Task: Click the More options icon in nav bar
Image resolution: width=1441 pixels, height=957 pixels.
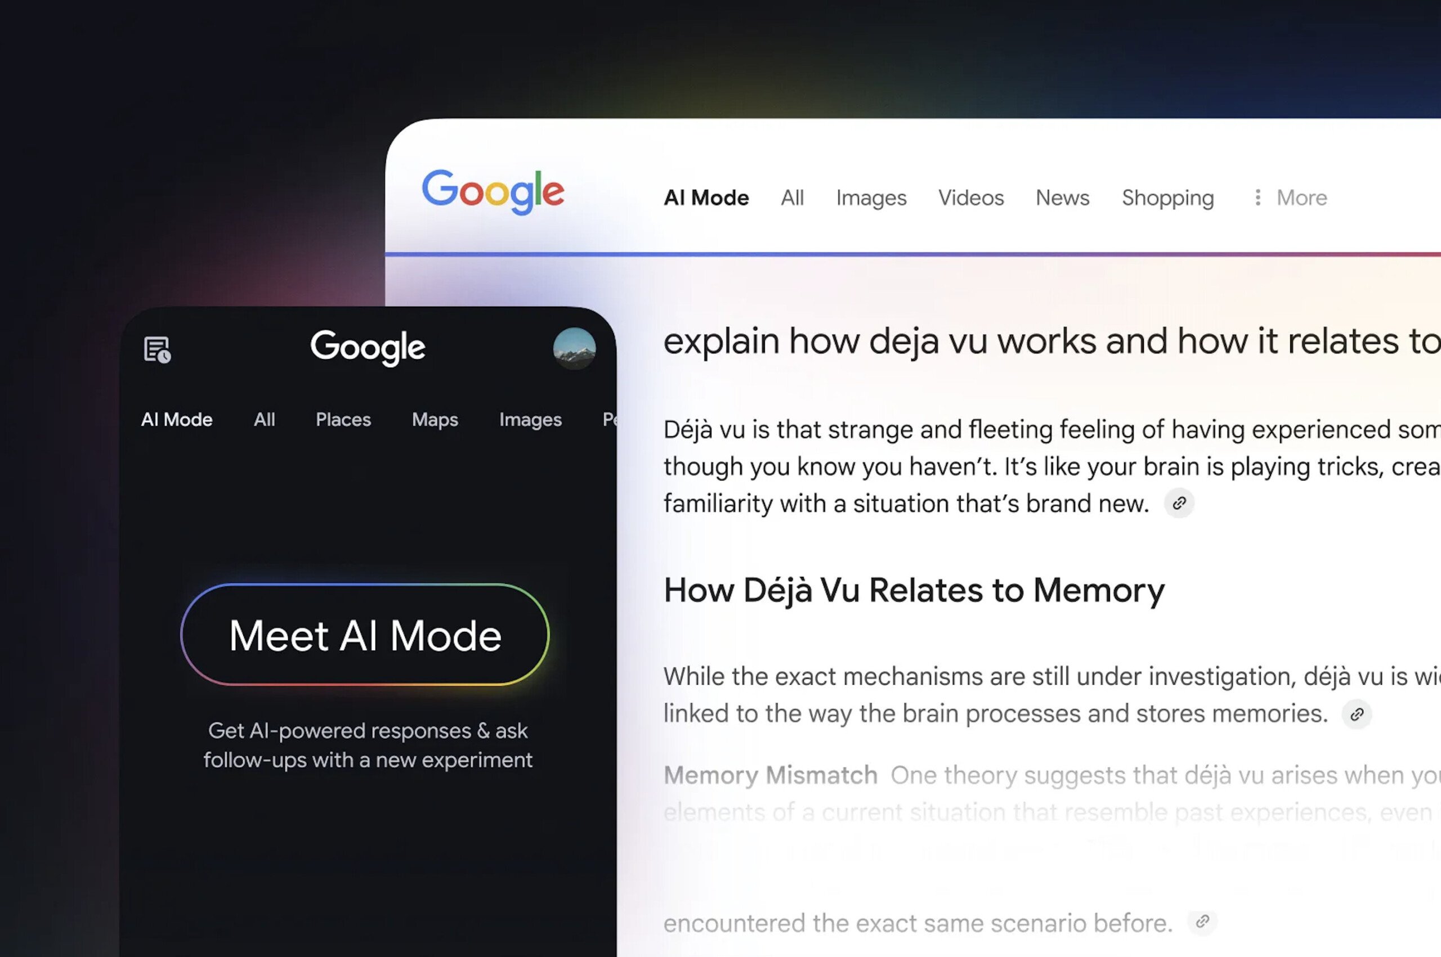Action: [x=1258, y=196]
